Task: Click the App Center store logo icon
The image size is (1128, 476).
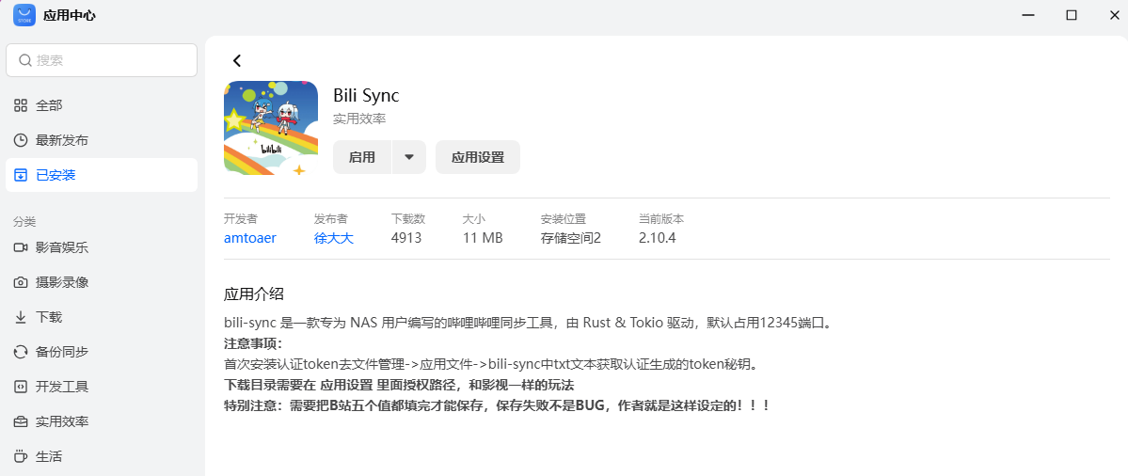Action: 24,15
